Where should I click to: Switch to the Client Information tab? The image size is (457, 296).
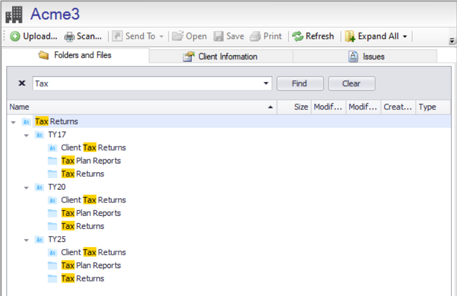(x=220, y=56)
